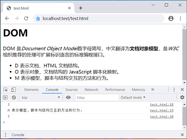This screenshot has width=187, height=139.
Task: Close the DevTools panel
Action: tap(182, 90)
